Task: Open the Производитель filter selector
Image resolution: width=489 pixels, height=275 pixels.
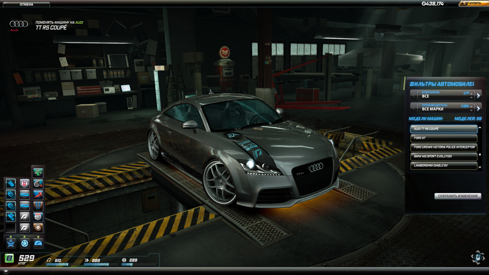Action: point(445,108)
